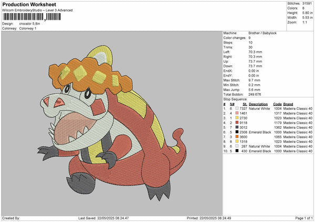Click the Description column header
Viewport: 315px width, 222px height.
[x=258, y=104]
